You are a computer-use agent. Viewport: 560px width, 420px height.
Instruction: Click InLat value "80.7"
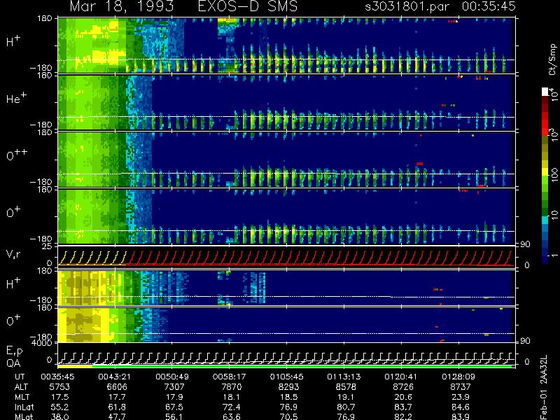pos(346,407)
